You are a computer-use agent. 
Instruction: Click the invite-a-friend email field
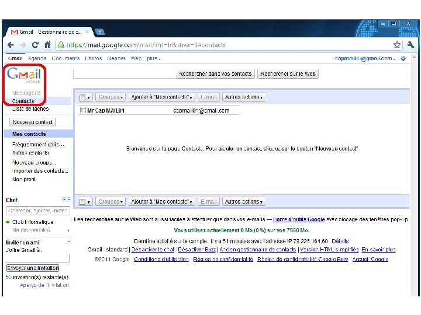click(x=37, y=258)
